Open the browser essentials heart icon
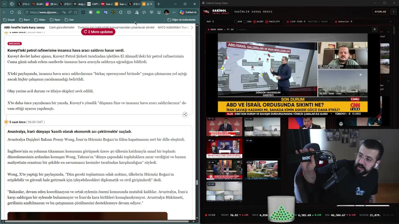This screenshot has height=224, width=399. tap(151, 12)
